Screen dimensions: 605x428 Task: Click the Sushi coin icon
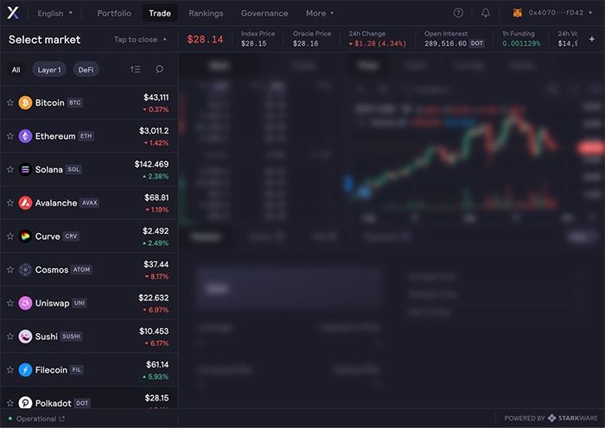click(25, 337)
